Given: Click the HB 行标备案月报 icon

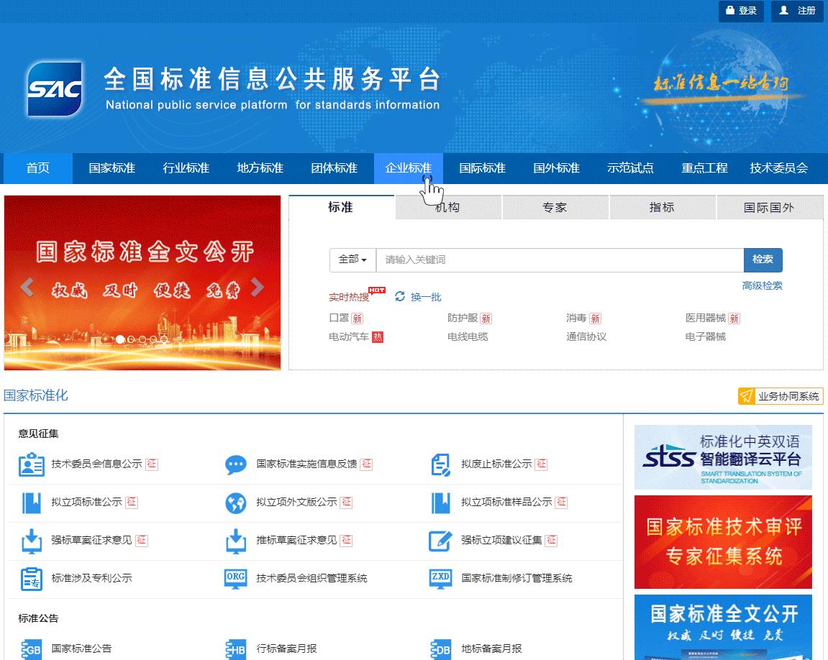Looking at the screenshot, I should [235, 648].
